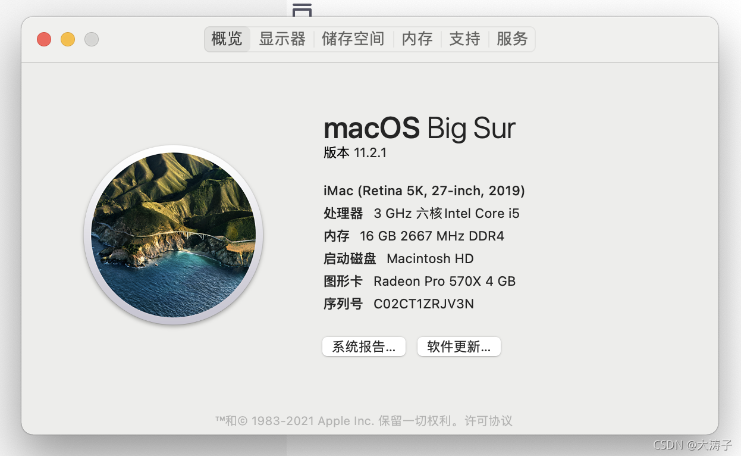The height and width of the screenshot is (456, 741).
Task: Open the 服务 tab
Action: coord(512,39)
